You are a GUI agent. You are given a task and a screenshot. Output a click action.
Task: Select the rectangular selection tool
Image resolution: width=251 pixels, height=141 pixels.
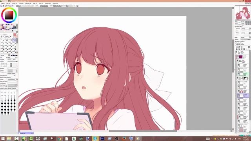(2, 34)
